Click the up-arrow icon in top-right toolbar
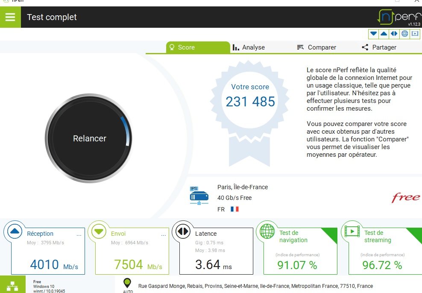Viewport: 422px width, 293px height. coord(384,34)
